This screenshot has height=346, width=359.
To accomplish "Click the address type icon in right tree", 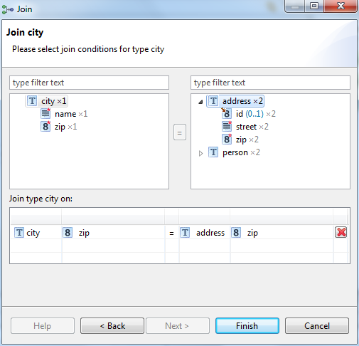I will (213, 101).
